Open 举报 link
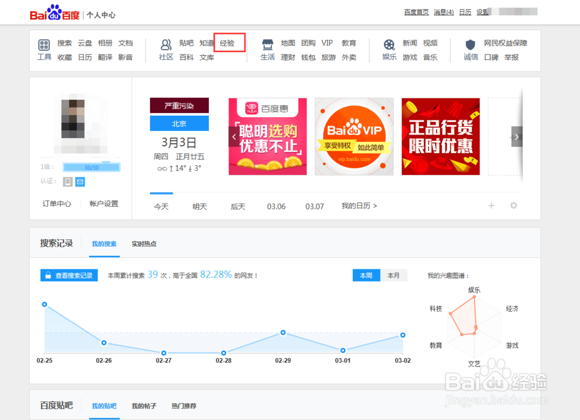 pos(512,57)
